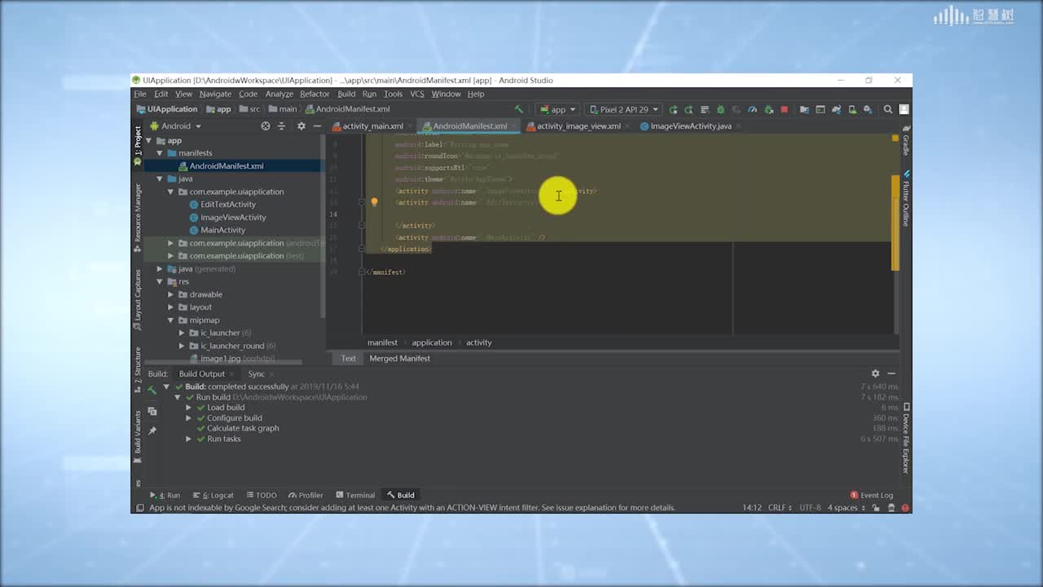Screen dimensions: 1043x587
Task: Switch to the Sync tab in Build panel
Action: tap(257, 374)
